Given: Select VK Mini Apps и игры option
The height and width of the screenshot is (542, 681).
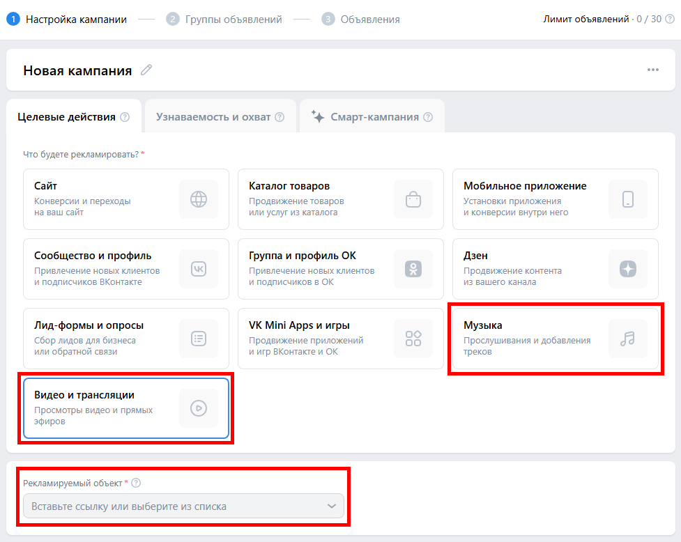Looking at the screenshot, I should click(340, 339).
